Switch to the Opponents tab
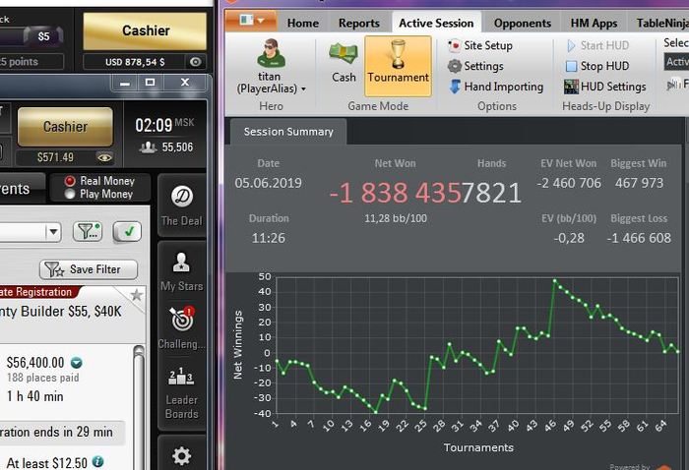Viewport: 689px width, 470px height. tap(522, 24)
